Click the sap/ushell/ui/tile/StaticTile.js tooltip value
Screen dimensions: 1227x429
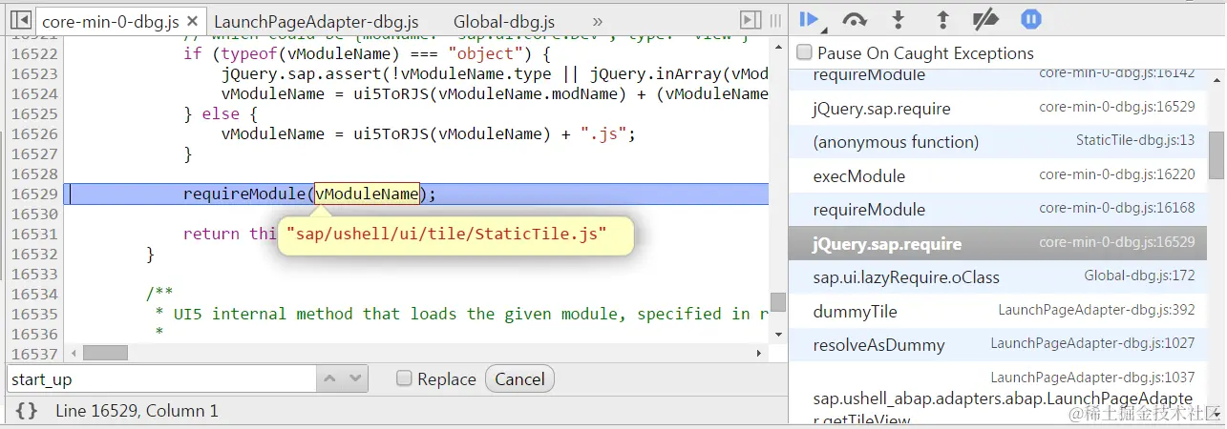[x=446, y=234]
